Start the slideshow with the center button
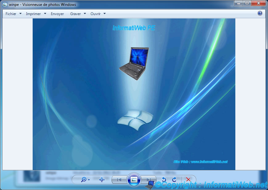This screenshot has width=268, height=190. click(x=134, y=180)
